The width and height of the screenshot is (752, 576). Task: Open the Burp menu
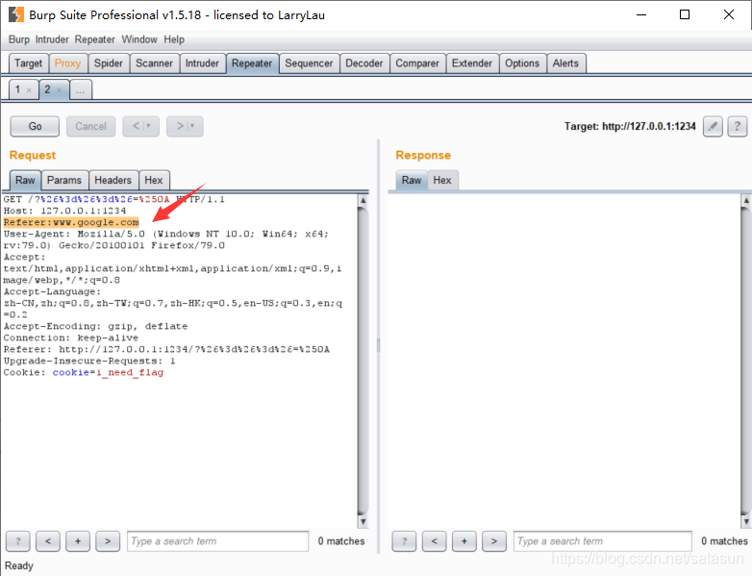[x=19, y=39]
